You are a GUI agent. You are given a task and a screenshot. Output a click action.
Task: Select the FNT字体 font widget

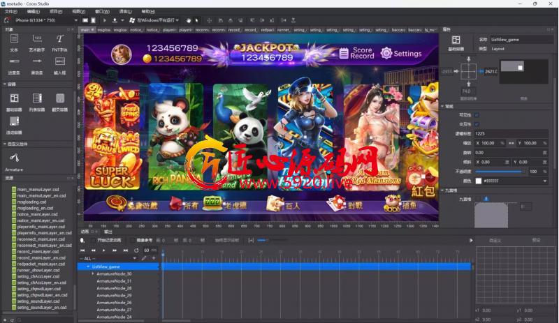point(60,39)
